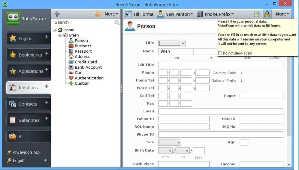Click the Logins star icon

[13, 38]
